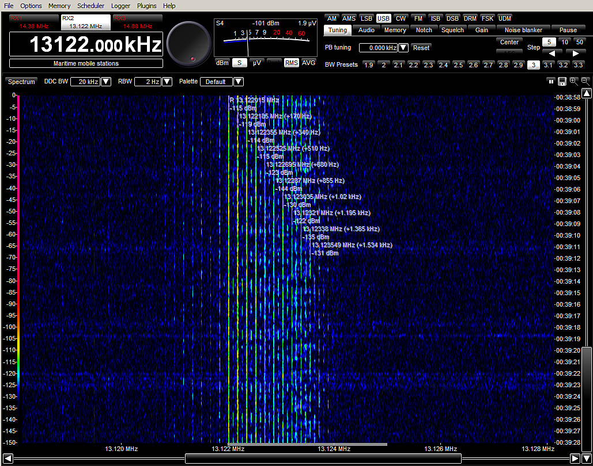This screenshot has height=466, width=593.
Task: Set the tuning step to 50
Action: tap(579, 42)
